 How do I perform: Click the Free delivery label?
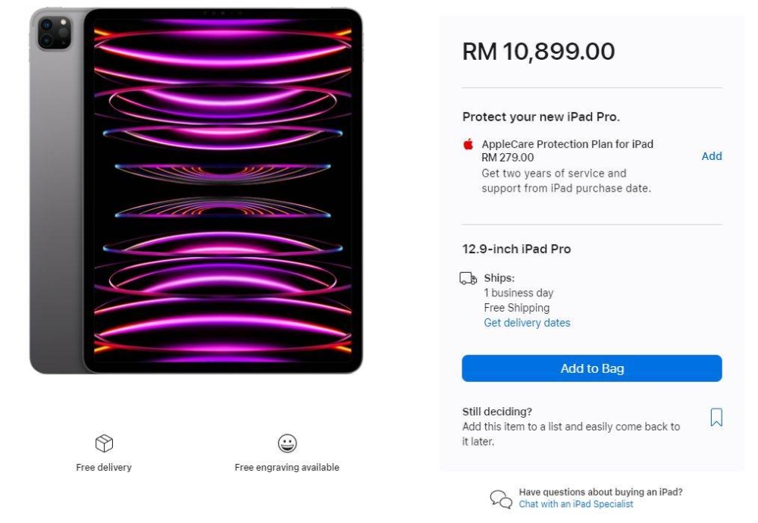click(104, 468)
